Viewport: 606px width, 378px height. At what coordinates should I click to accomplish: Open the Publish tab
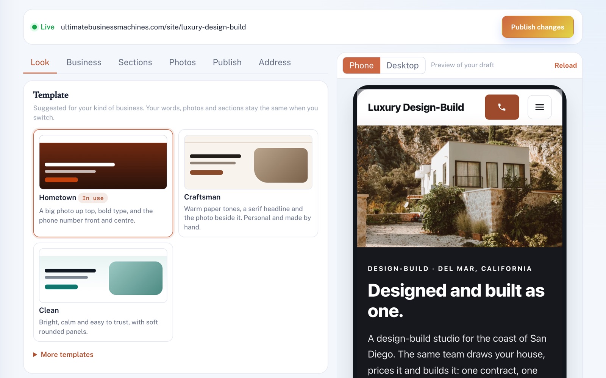(227, 62)
